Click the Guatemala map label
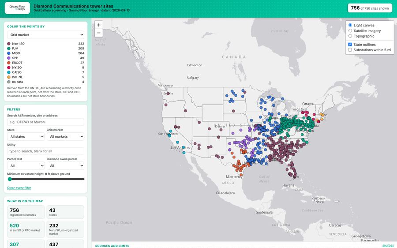The image size is (397, 248). 264,212
